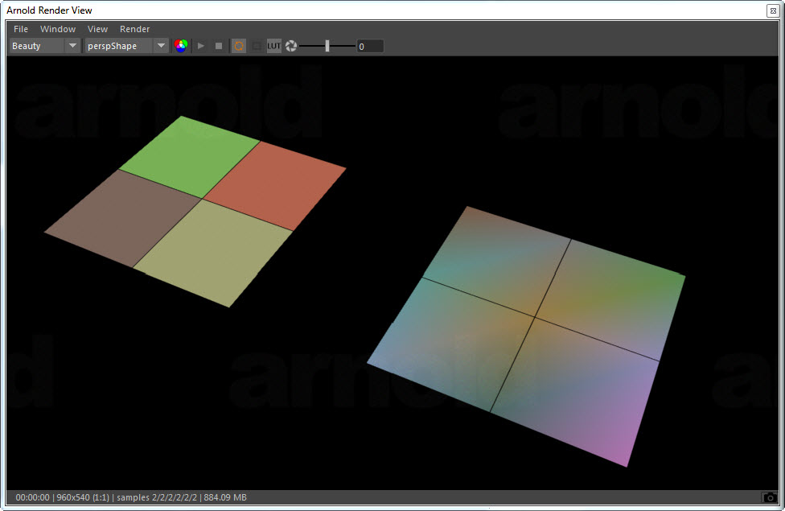This screenshot has height=511, width=785.
Task: Open the perspShape camera dropdown
Action: pos(121,46)
